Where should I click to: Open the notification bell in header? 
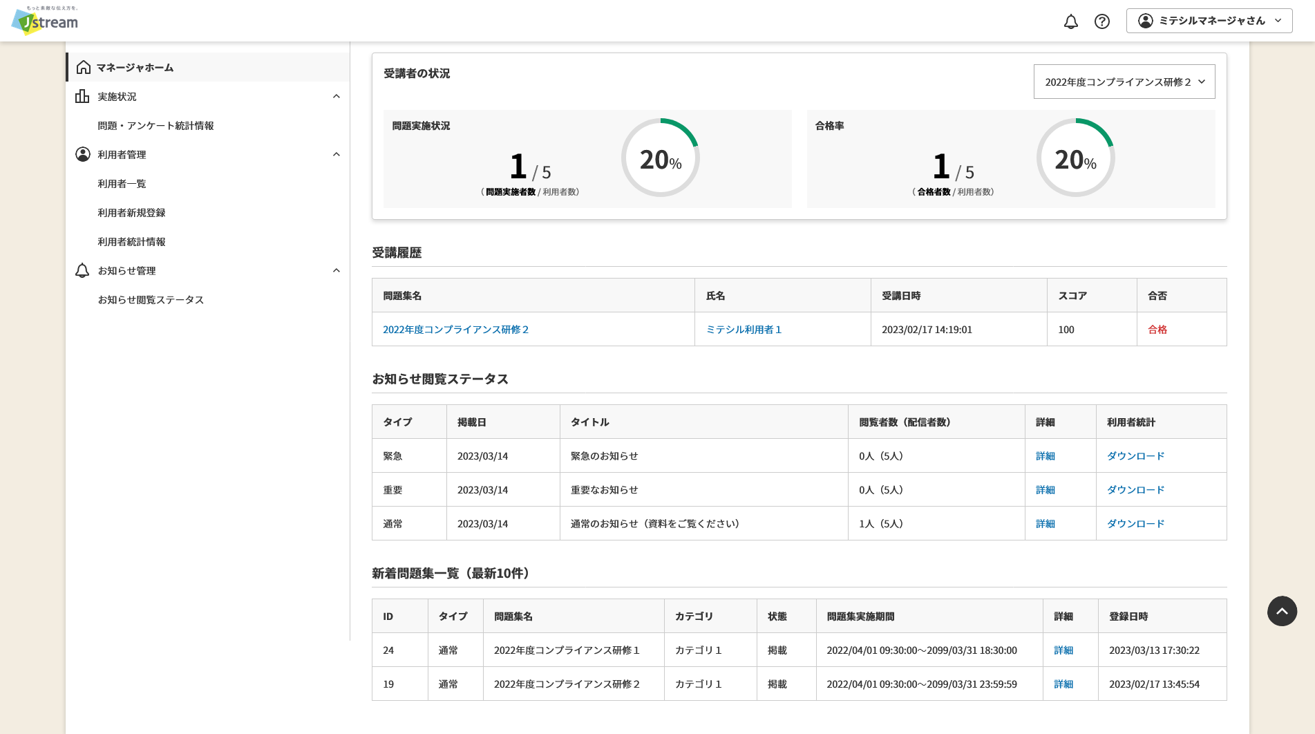(x=1070, y=21)
